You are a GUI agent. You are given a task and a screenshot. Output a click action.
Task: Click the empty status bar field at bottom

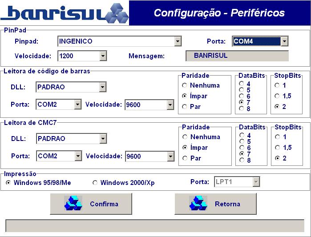coord(155,225)
